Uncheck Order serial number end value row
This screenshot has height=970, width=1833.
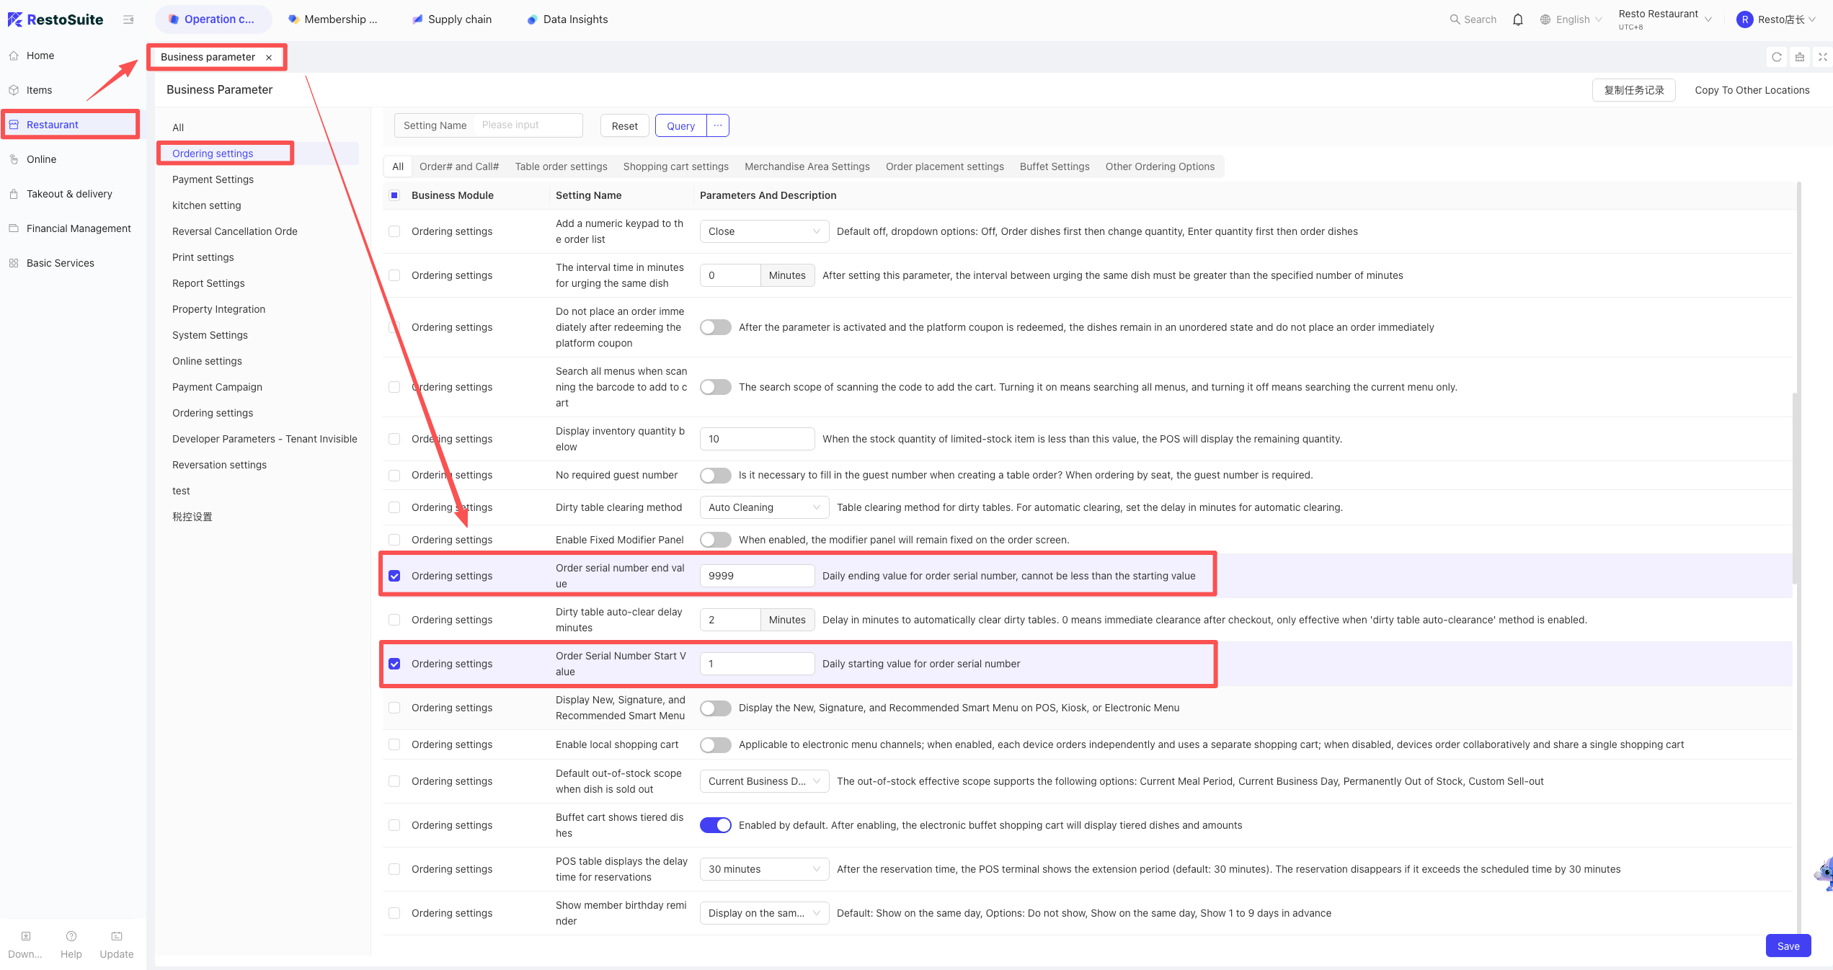(394, 576)
